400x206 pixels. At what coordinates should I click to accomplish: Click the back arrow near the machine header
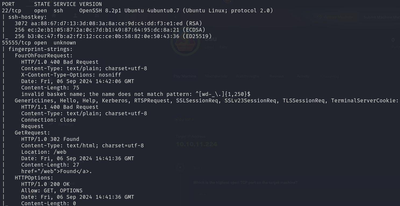176,17
